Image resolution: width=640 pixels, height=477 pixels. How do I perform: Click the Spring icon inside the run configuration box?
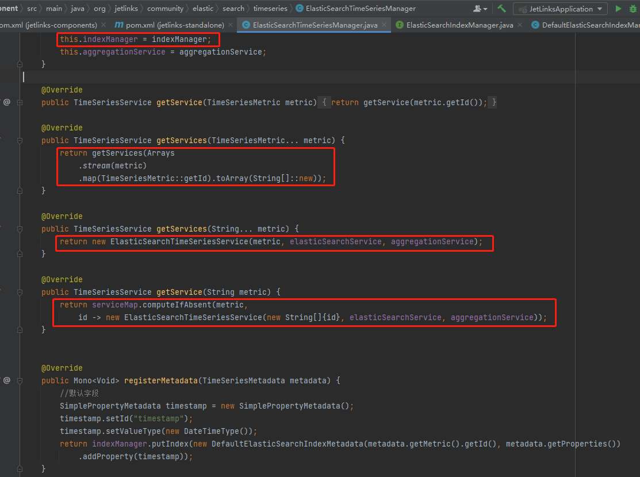[522, 9]
